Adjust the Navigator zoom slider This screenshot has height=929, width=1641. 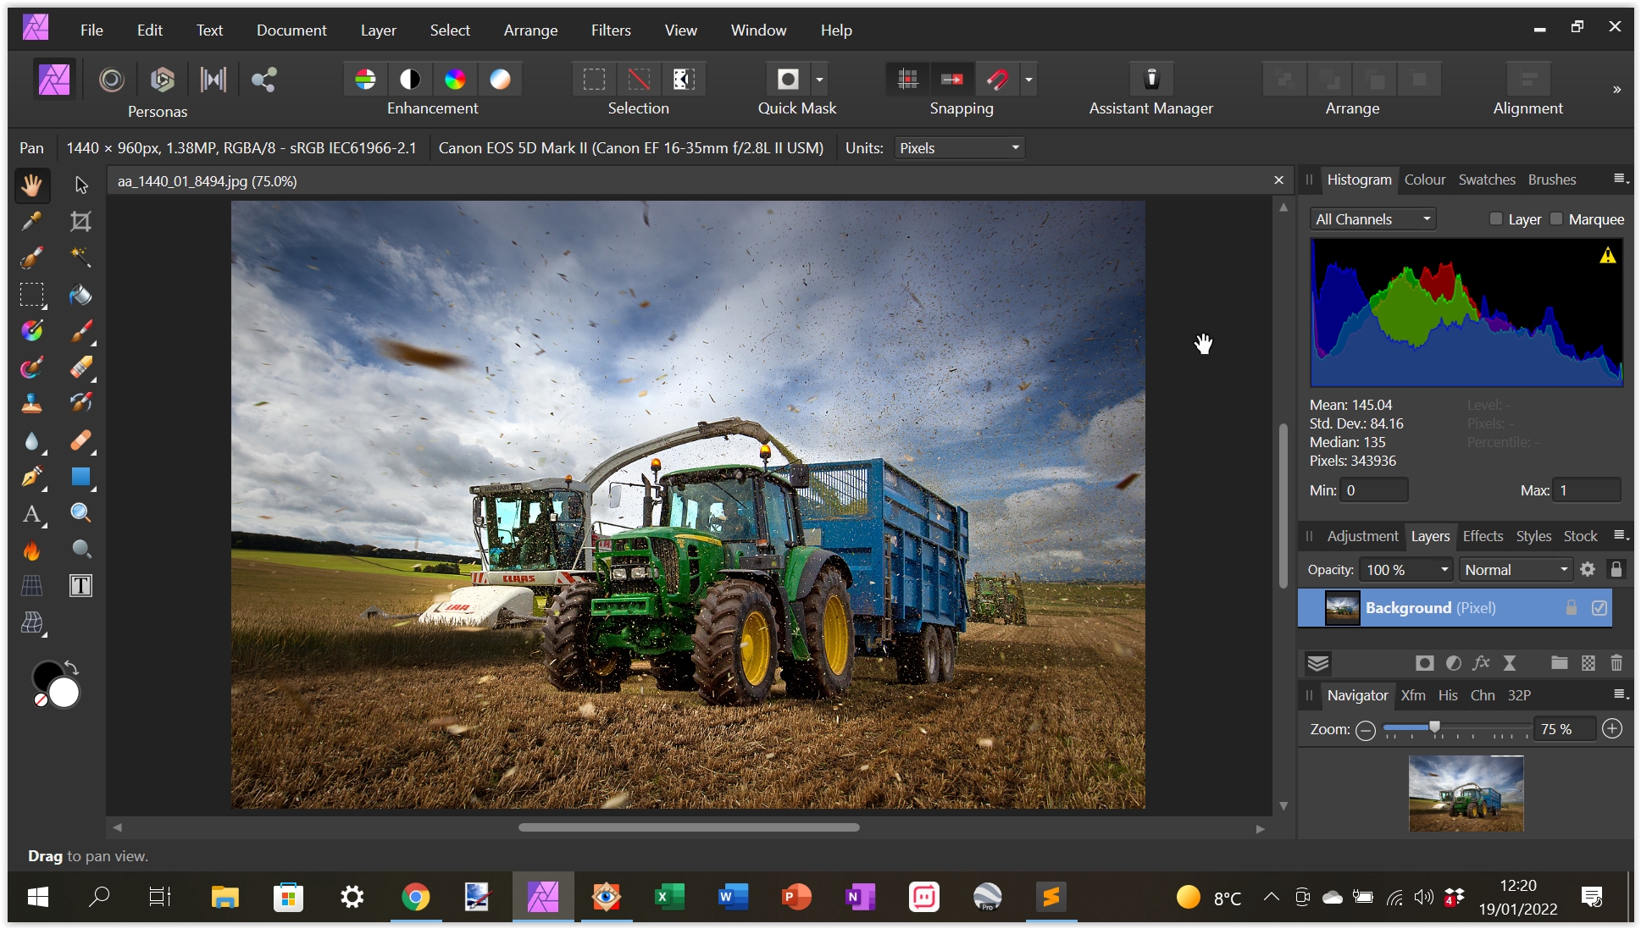click(x=1435, y=727)
